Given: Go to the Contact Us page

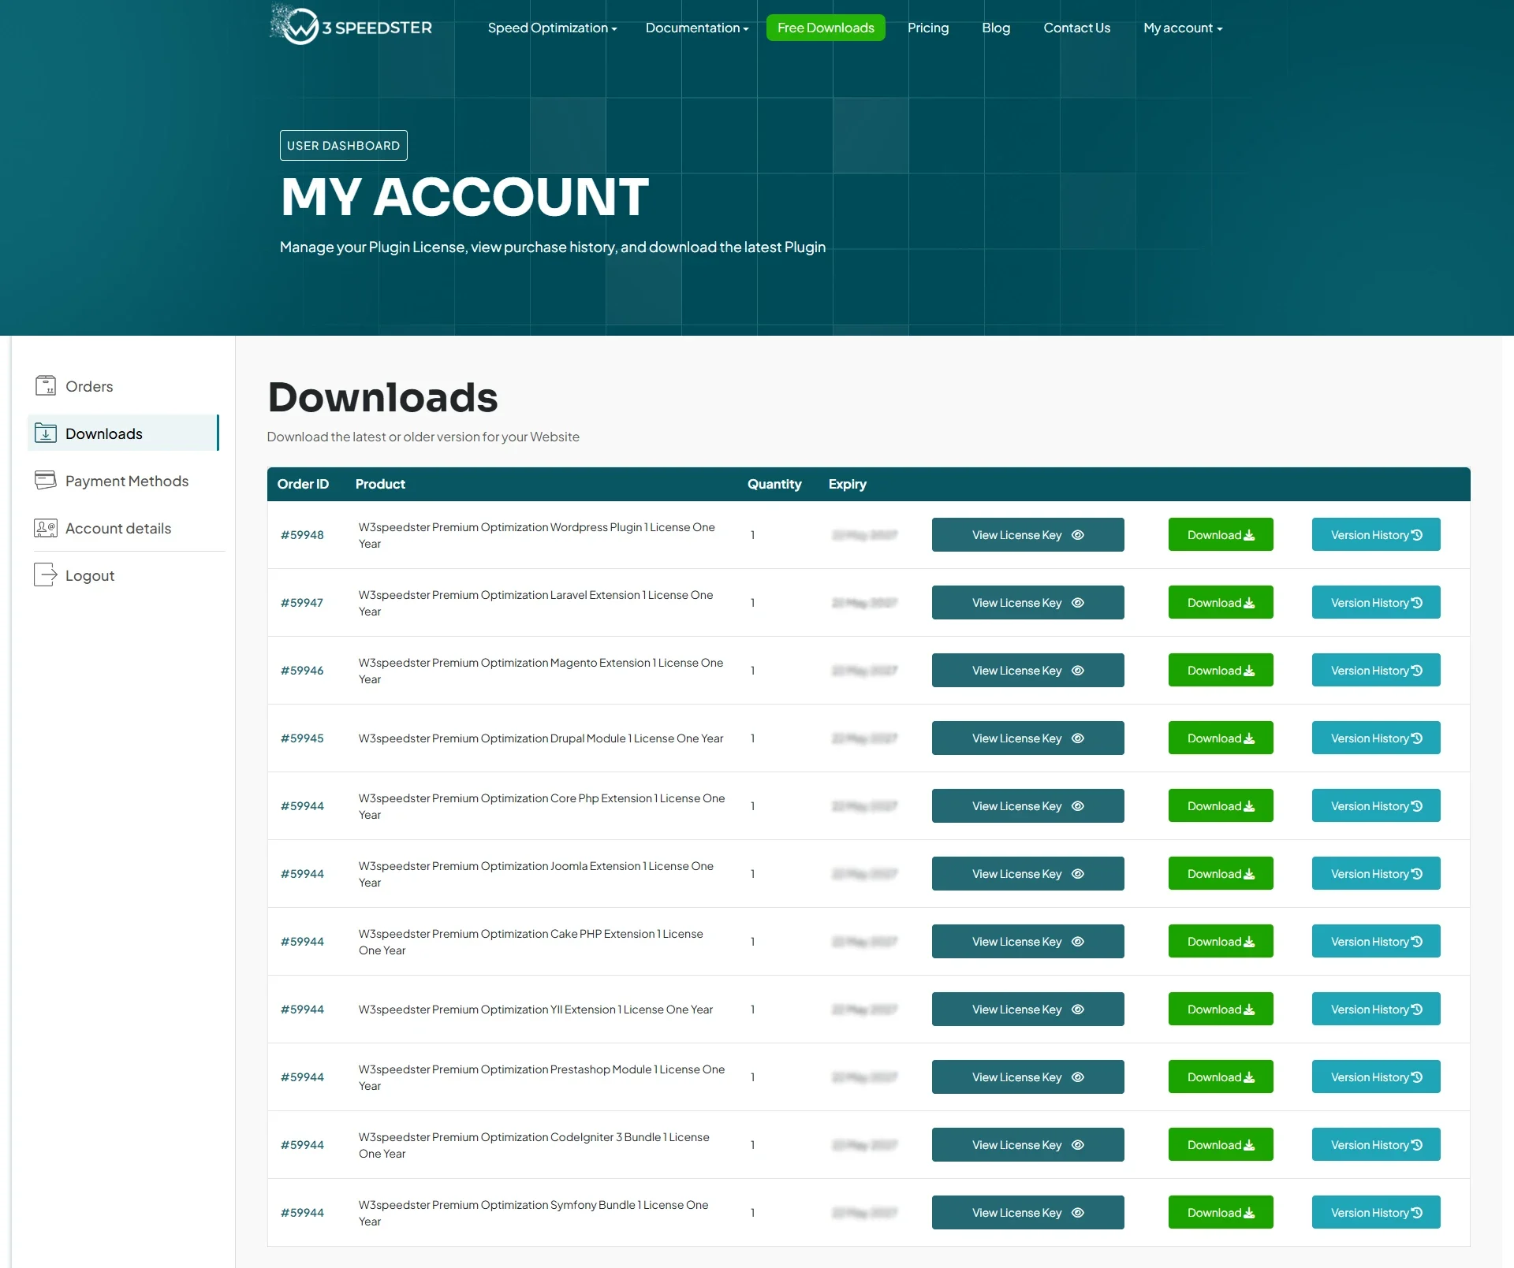Looking at the screenshot, I should point(1076,28).
